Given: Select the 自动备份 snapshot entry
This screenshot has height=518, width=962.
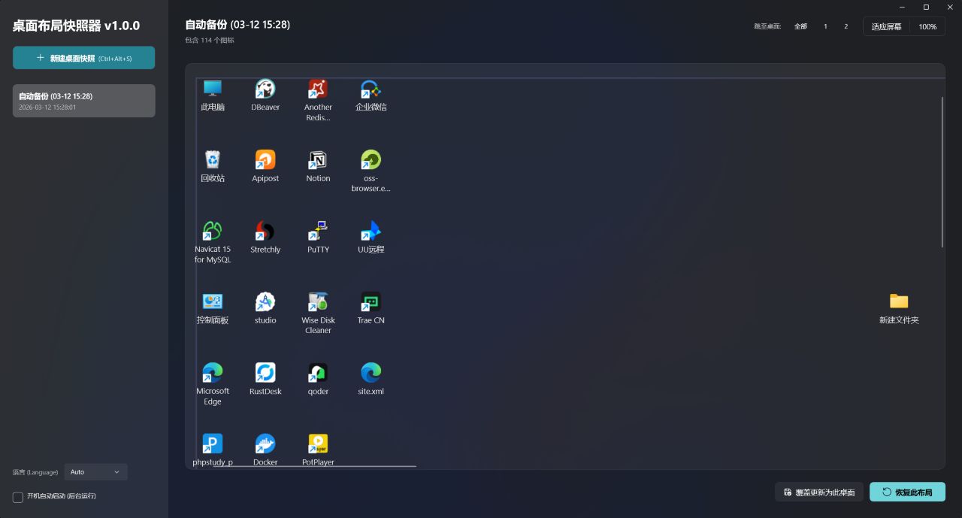Looking at the screenshot, I should pyautogui.click(x=83, y=100).
